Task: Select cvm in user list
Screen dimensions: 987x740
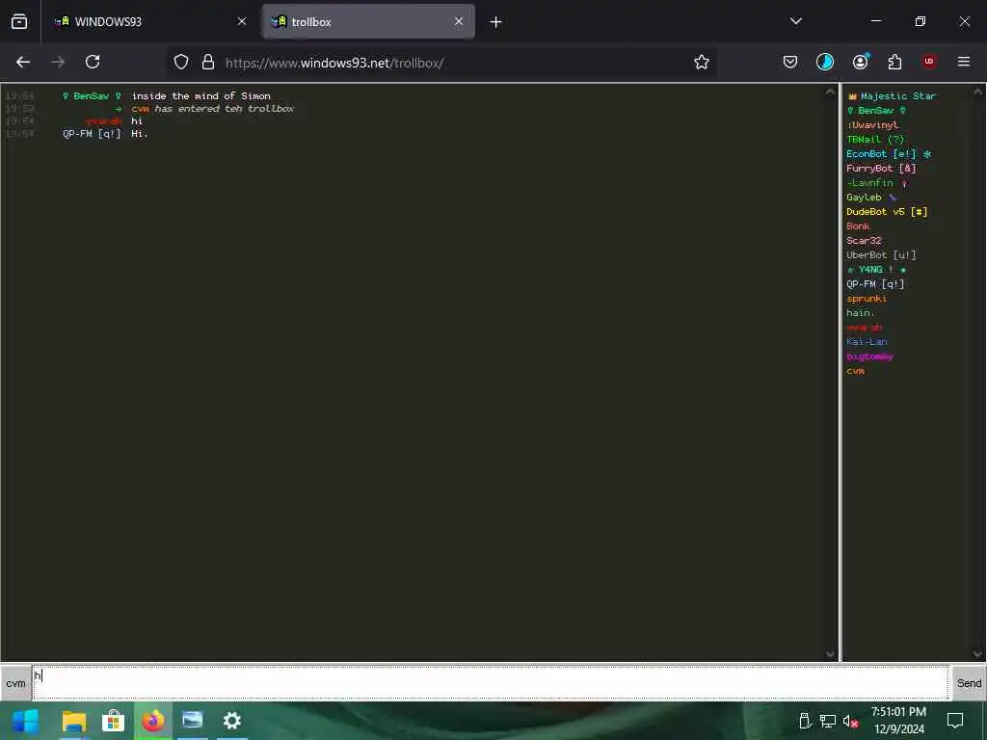Action: (856, 371)
